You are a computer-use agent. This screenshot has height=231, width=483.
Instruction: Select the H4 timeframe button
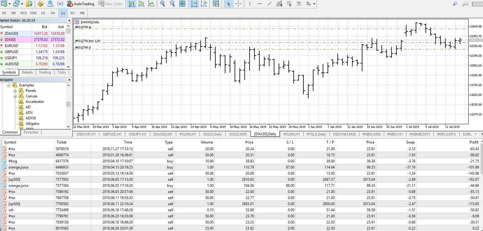pyautogui.click(x=53, y=13)
